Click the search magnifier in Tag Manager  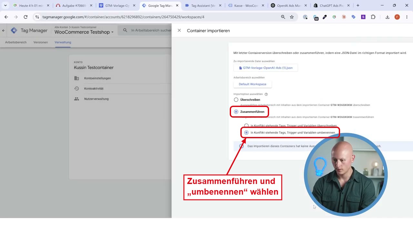pos(125,30)
